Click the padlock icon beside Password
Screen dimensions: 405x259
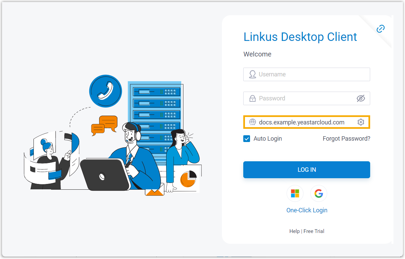252,98
